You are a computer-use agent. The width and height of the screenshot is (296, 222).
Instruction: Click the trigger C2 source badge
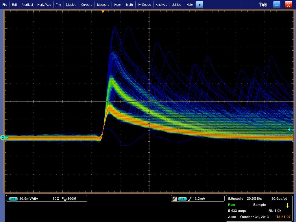point(182,199)
